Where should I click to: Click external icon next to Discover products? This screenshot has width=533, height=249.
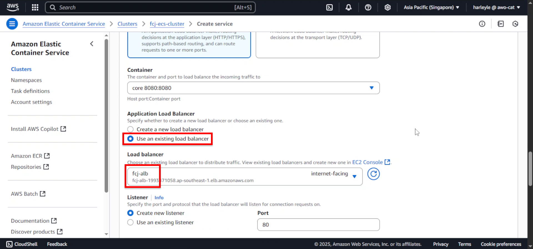coord(60,231)
